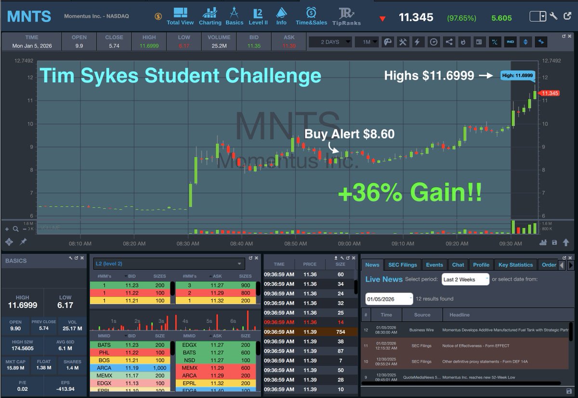Toggle percent scale on chart
This screenshot has height=398, width=578.
pyautogui.click(x=494, y=42)
